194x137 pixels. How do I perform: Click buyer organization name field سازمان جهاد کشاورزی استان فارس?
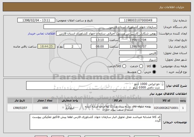pos(100,27)
